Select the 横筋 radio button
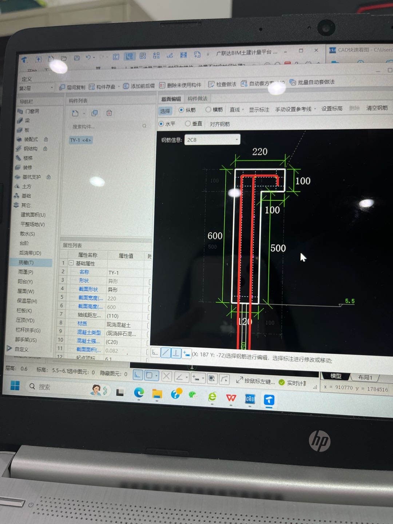This screenshot has height=524, width=393. [x=208, y=109]
